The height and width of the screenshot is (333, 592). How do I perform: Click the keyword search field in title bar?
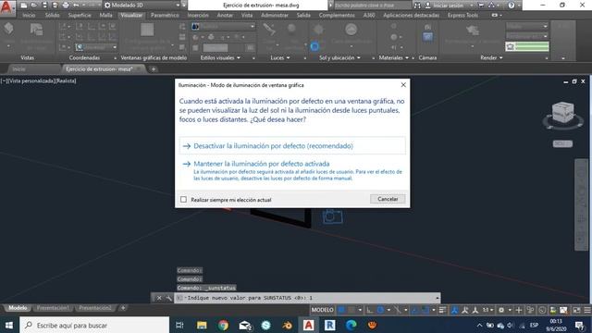click(372, 6)
